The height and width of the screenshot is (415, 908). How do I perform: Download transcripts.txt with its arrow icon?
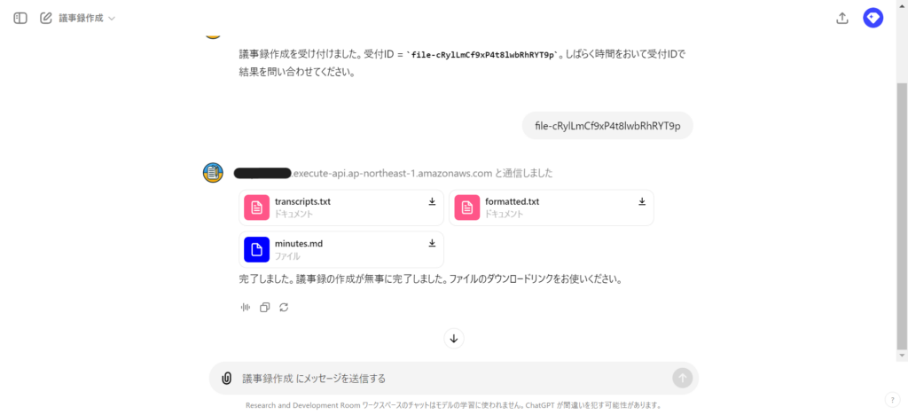tap(432, 201)
